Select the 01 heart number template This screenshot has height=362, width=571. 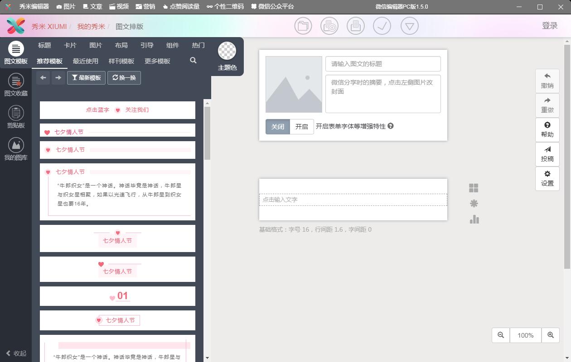[x=117, y=296]
